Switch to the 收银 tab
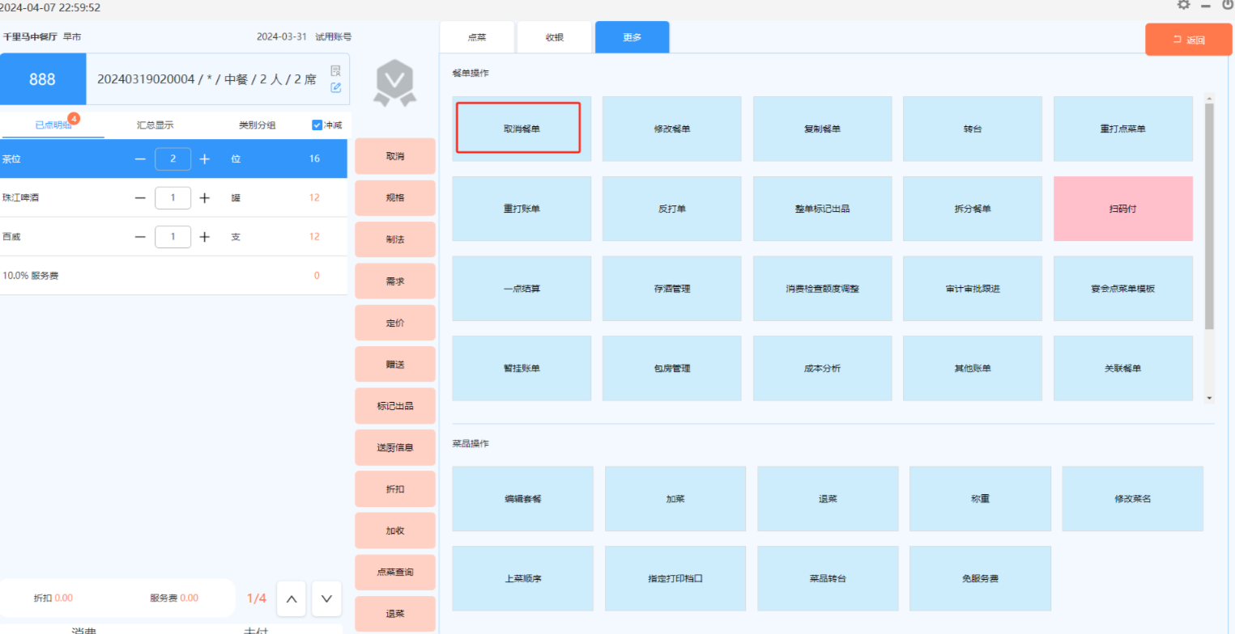 coord(554,38)
